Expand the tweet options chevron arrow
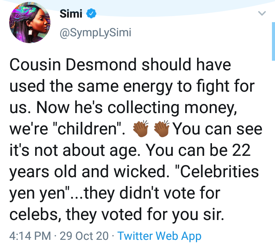 tap(262, 13)
